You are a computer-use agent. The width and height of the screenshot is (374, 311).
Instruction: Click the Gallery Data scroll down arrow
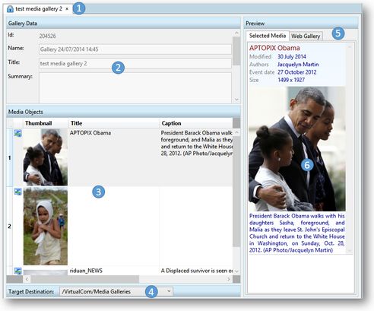(236, 100)
